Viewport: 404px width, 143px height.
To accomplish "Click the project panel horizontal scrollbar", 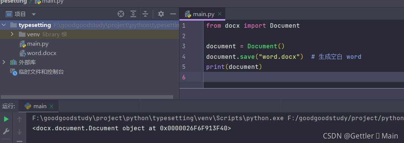I will 87,97.
